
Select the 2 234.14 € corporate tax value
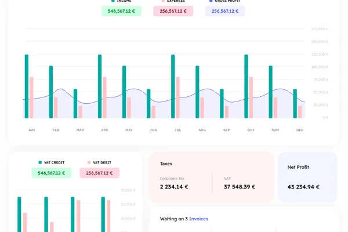click(x=174, y=187)
